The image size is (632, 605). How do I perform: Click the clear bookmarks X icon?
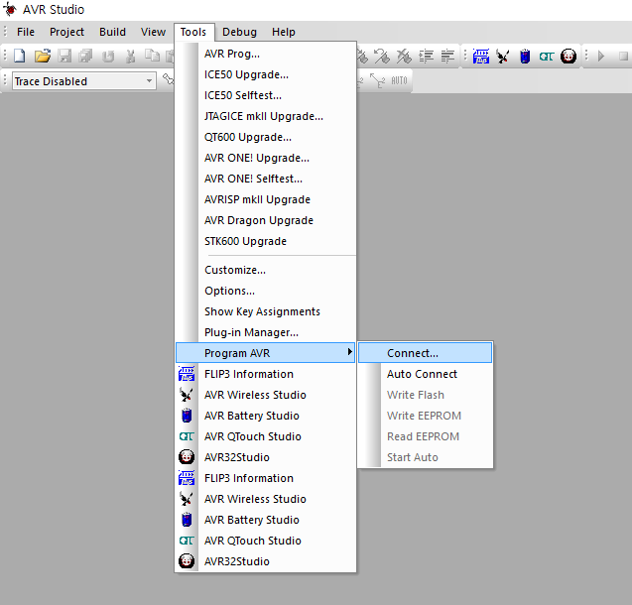pyautogui.click(x=404, y=57)
